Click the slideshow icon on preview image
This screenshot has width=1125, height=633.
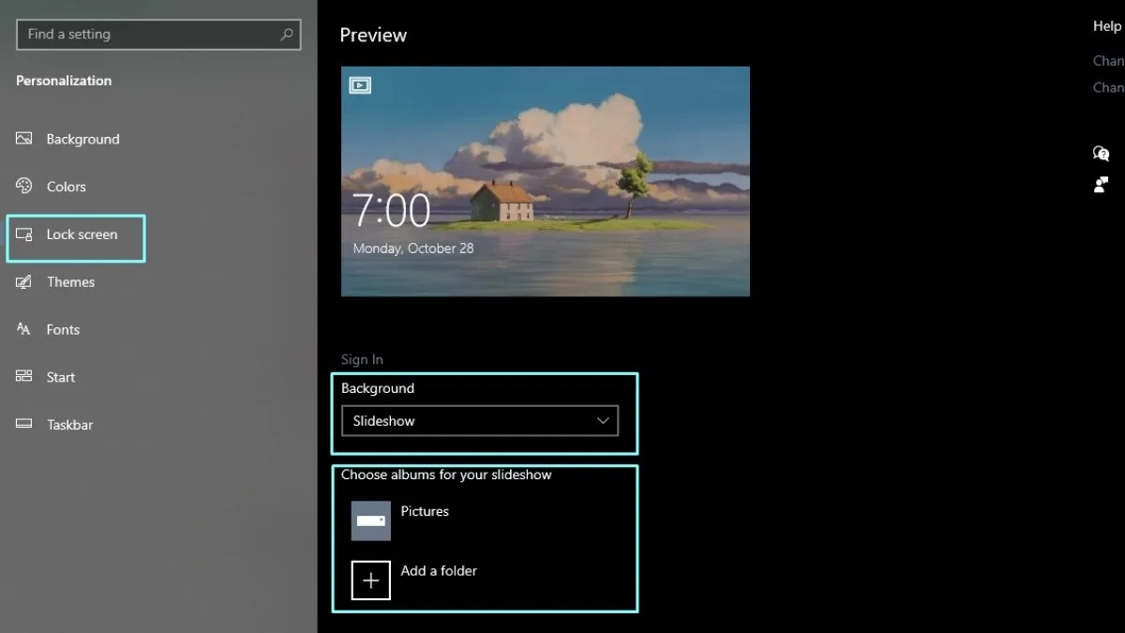(x=360, y=85)
